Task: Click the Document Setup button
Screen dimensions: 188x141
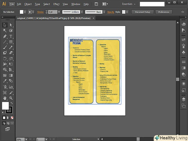Action: (143, 12)
